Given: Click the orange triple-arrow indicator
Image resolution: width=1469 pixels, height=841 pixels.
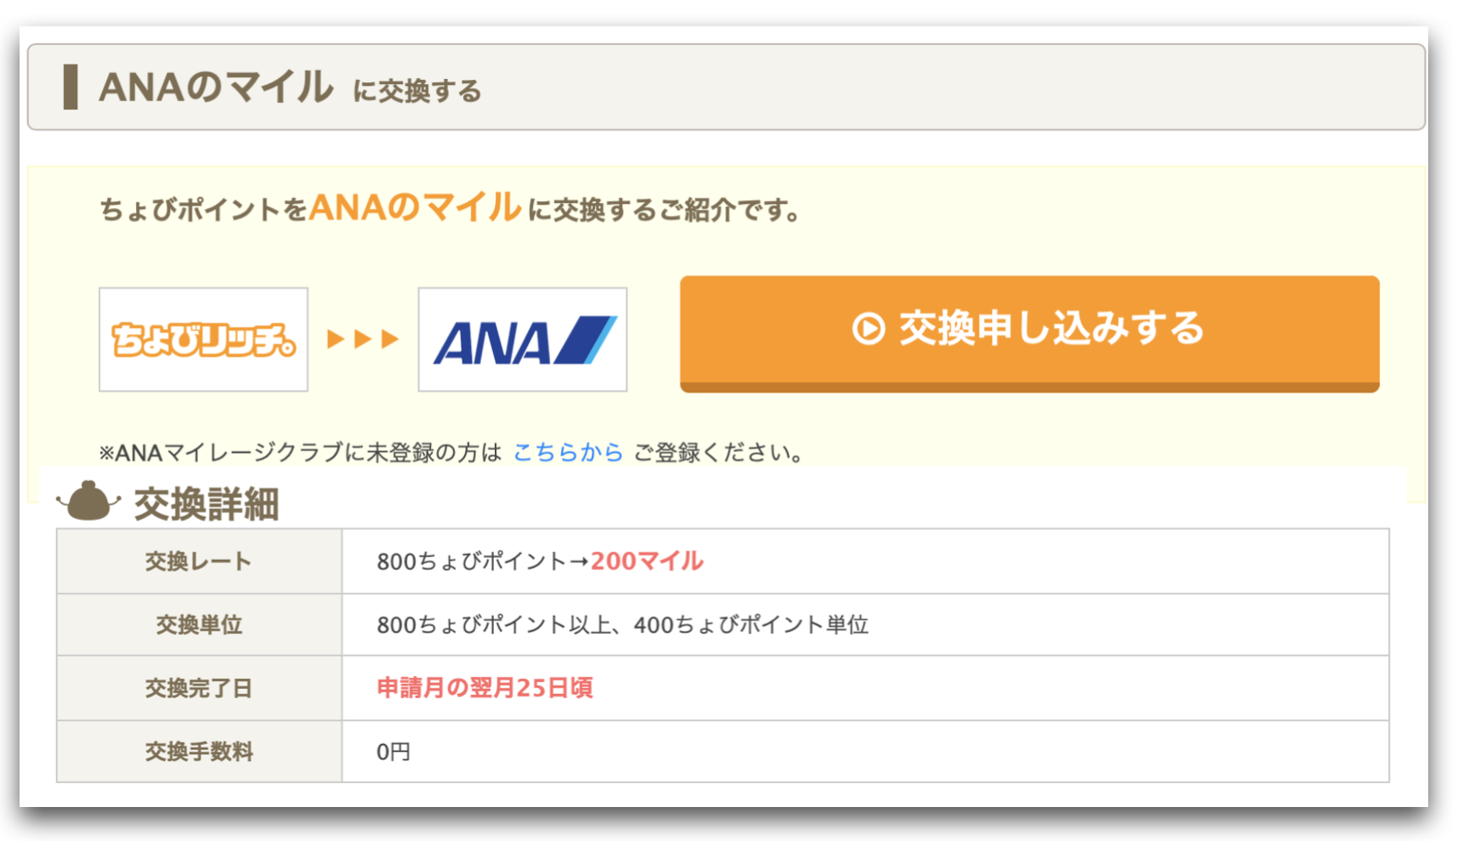Looking at the screenshot, I should tap(363, 339).
